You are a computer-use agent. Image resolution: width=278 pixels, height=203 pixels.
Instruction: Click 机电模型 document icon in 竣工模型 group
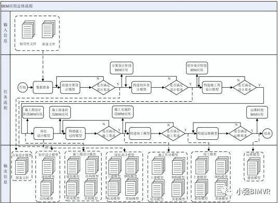coord(201,188)
